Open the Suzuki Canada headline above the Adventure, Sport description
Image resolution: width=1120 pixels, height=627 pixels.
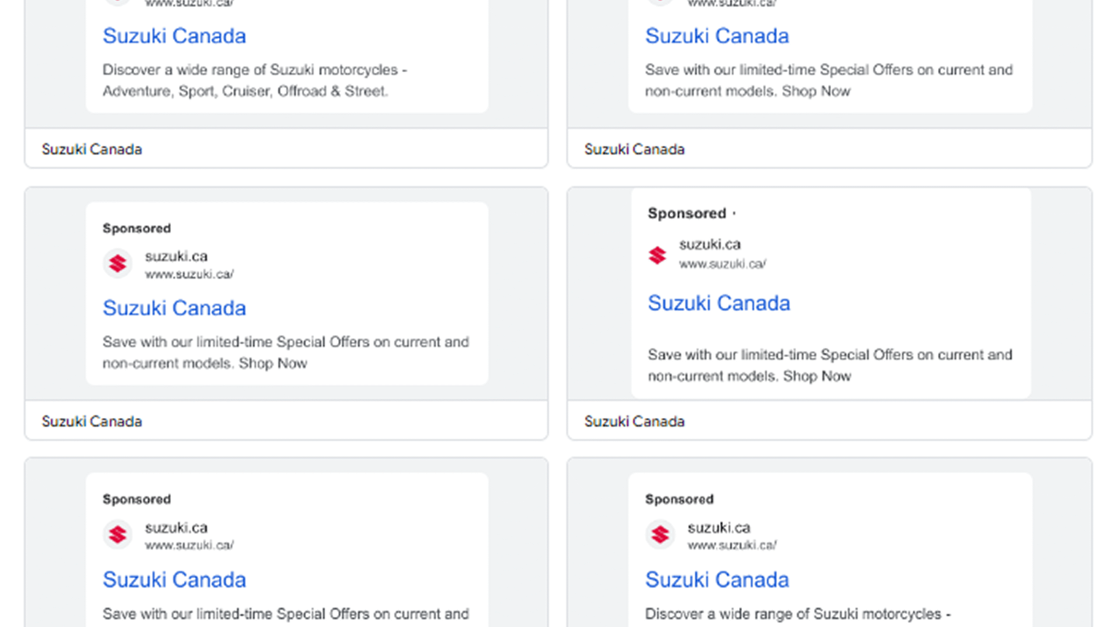(174, 36)
